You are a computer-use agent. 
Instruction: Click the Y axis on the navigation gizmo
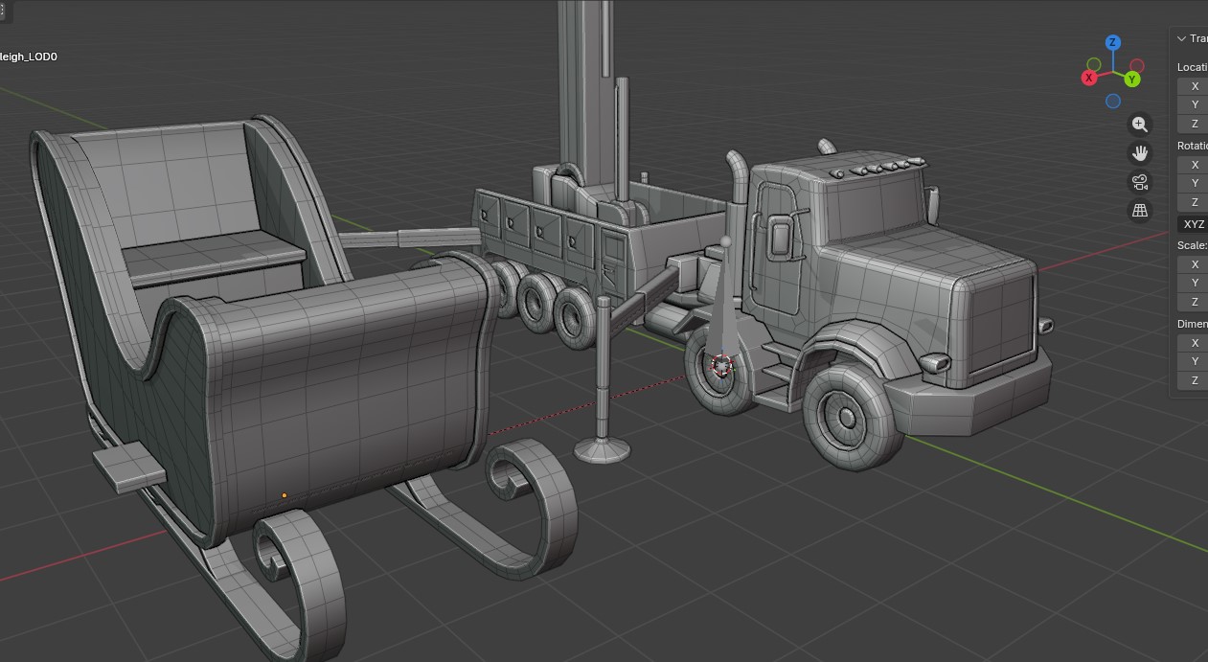[1130, 80]
